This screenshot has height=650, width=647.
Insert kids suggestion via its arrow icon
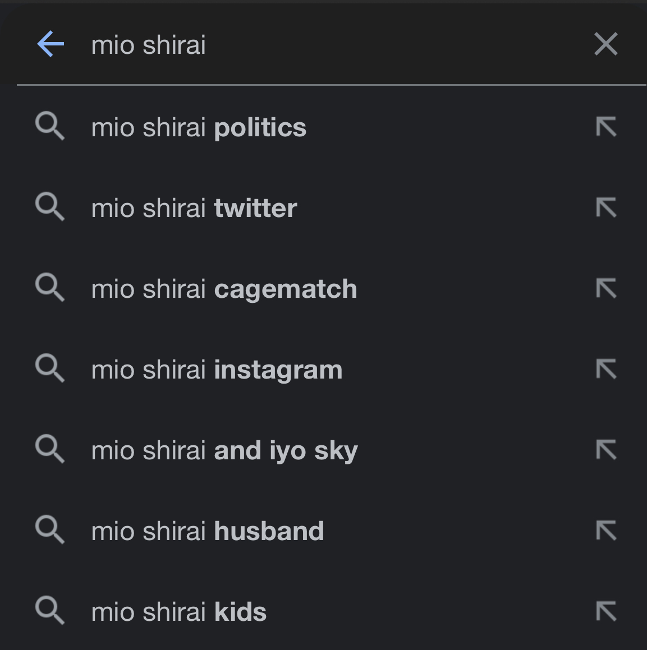tap(606, 612)
